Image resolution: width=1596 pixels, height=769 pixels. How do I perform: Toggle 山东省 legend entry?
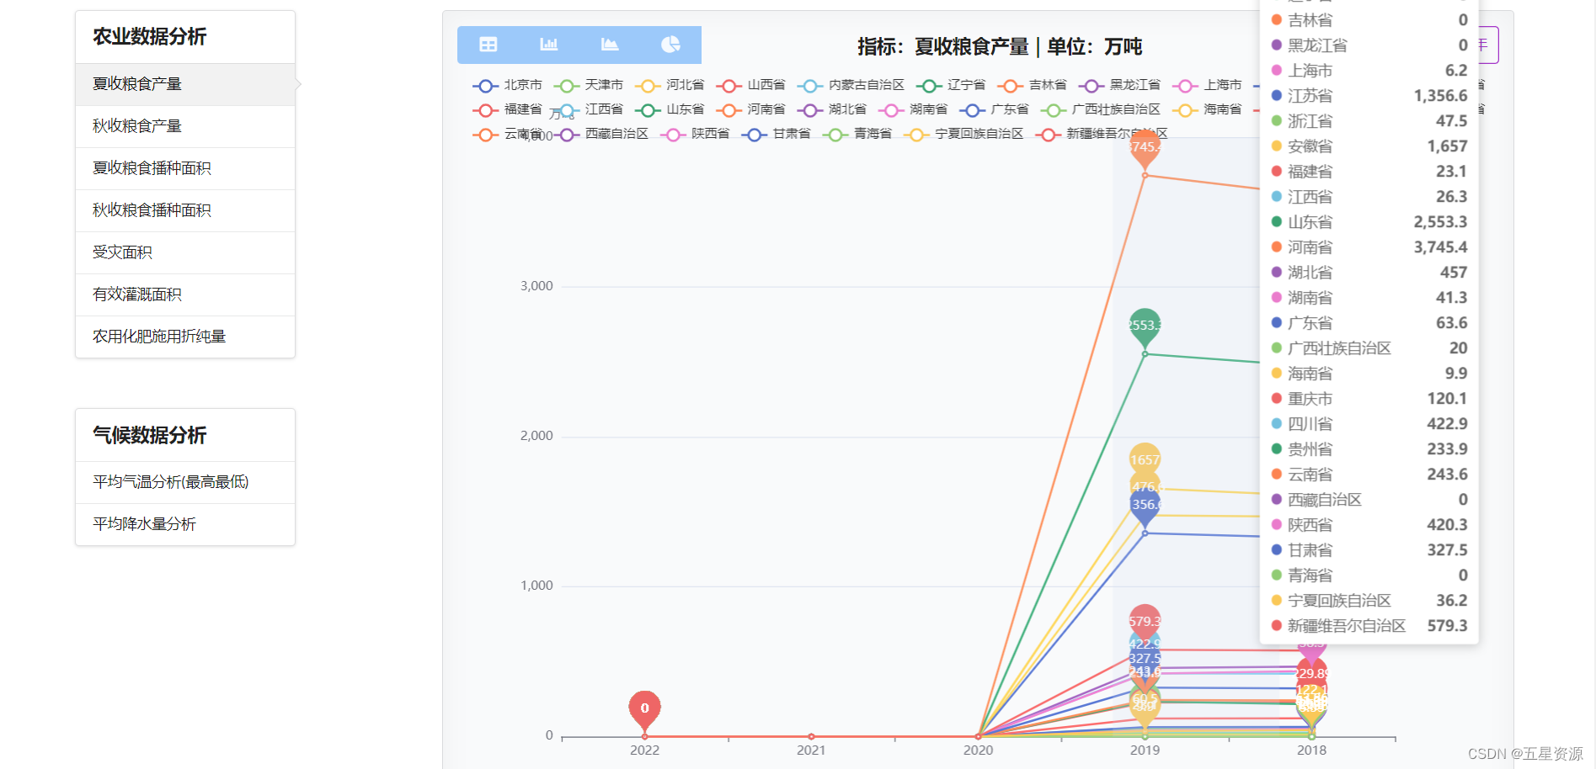click(x=670, y=109)
